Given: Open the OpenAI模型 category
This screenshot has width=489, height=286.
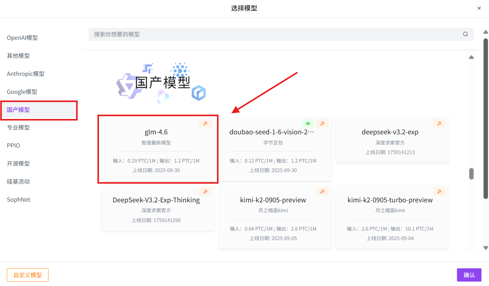Looking at the screenshot, I should point(23,38).
